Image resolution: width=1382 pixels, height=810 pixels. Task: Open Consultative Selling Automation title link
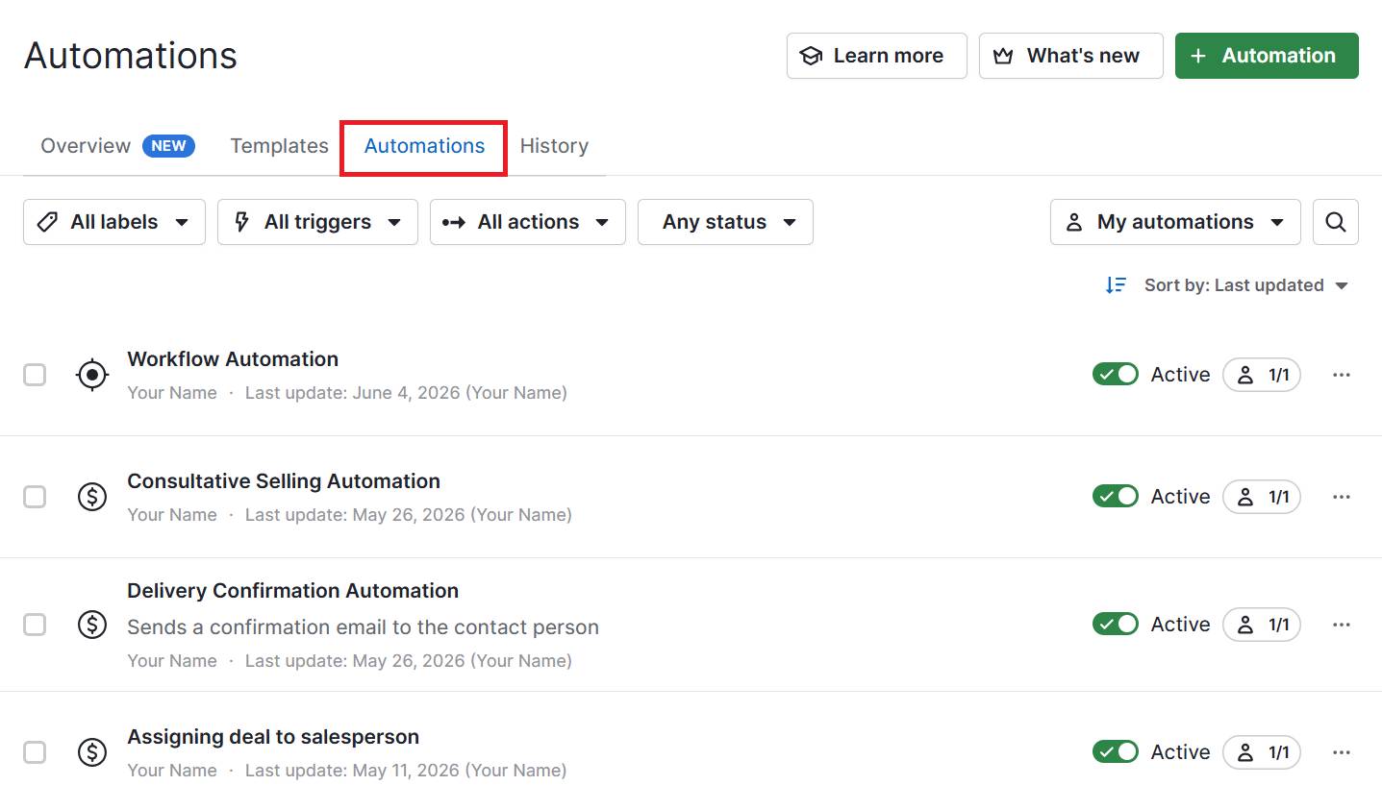284,481
